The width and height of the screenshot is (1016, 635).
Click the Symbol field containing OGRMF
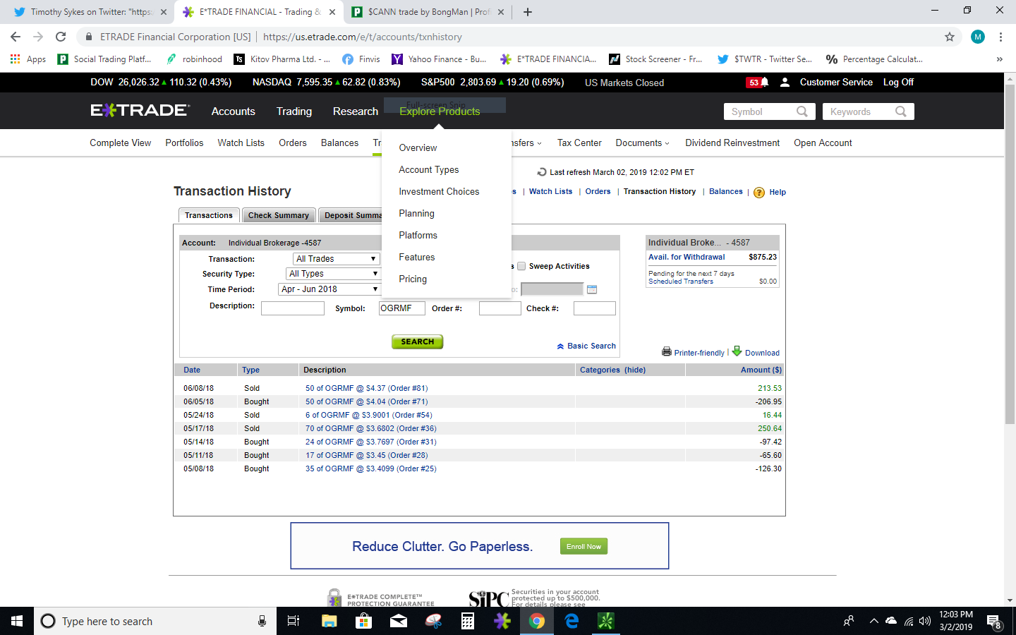pyautogui.click(x=401, y=308)
